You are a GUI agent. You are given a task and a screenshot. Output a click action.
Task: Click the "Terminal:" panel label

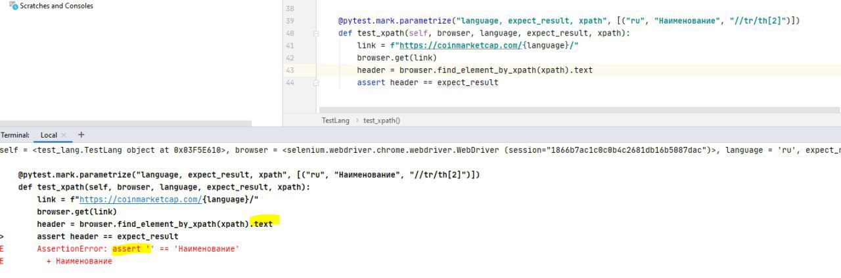(15, 135)
